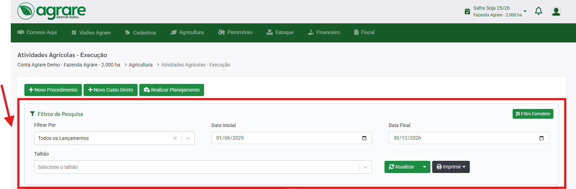
Task: Open the dropdown caret next to Atualizar
Action: [x=425, y=167]
